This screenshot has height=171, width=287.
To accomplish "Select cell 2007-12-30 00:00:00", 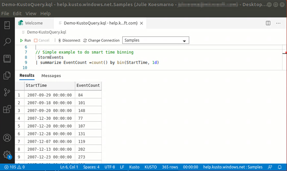I will pos(50,118).
